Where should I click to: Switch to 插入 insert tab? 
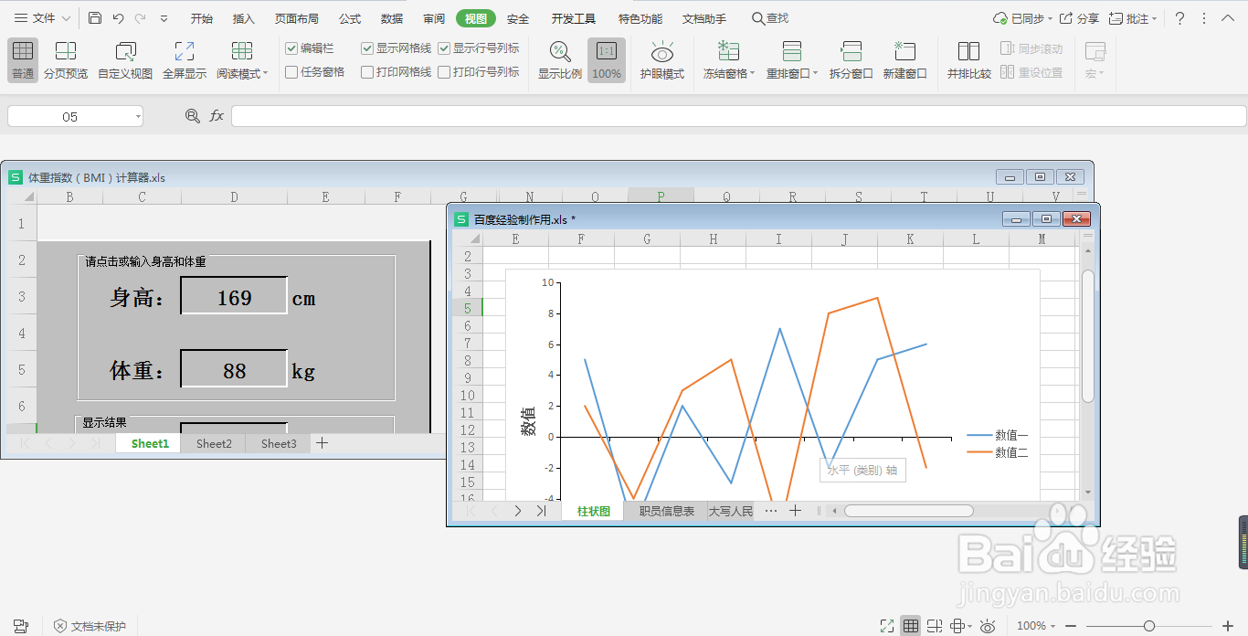click(x=244, y=18)
